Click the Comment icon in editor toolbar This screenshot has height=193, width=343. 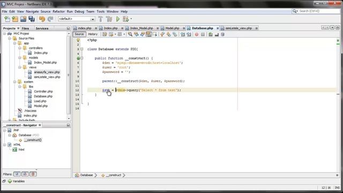(211, 34)
